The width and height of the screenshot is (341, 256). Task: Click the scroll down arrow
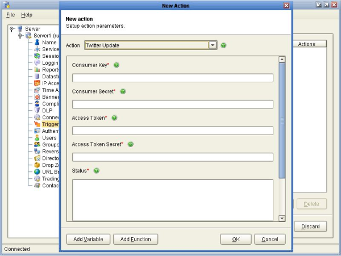(x=282, y=218)
